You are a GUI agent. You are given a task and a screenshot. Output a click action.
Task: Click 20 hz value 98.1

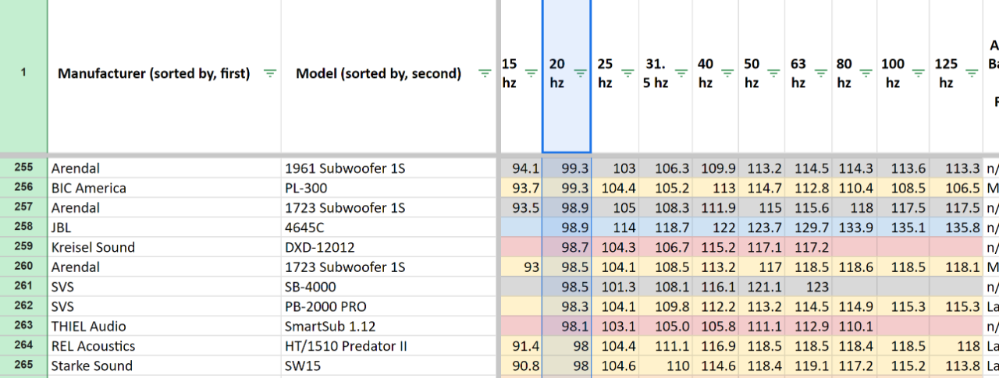tap(567, 327)
